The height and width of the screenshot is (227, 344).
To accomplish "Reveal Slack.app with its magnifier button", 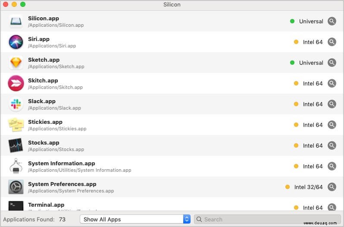I will click(x=332, y=104).
